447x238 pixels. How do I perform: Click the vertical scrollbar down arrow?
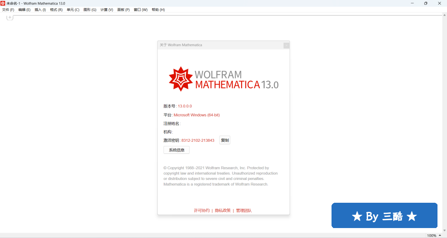click(x=445, y=231)
